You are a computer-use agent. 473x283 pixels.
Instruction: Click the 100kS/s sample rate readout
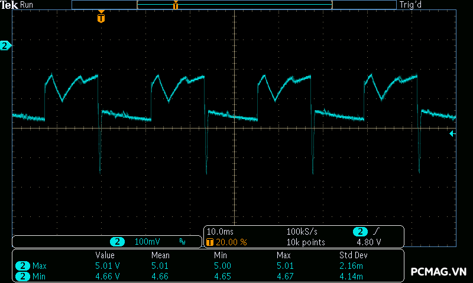coord(302,232)
